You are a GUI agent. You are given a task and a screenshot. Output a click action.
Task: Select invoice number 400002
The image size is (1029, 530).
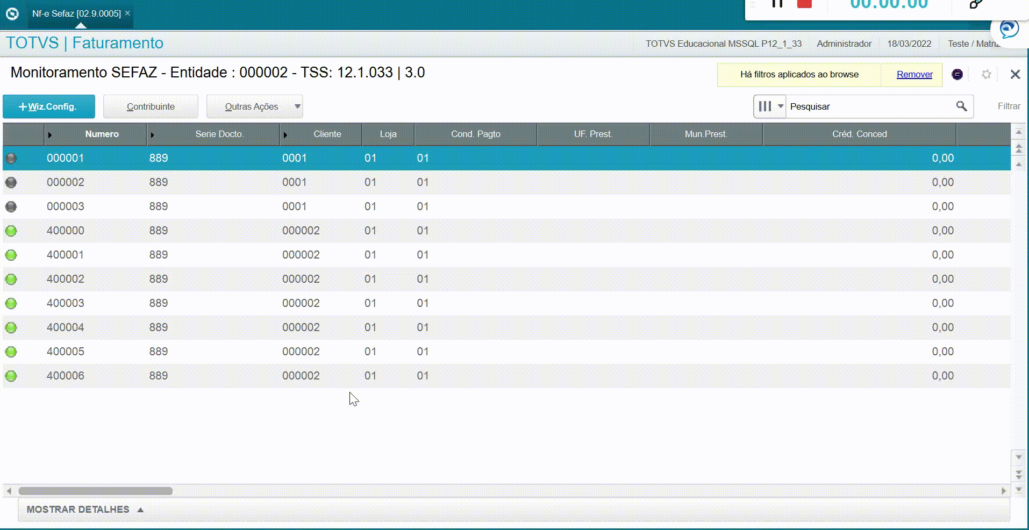pyautogui.click(x=66, y=279)
